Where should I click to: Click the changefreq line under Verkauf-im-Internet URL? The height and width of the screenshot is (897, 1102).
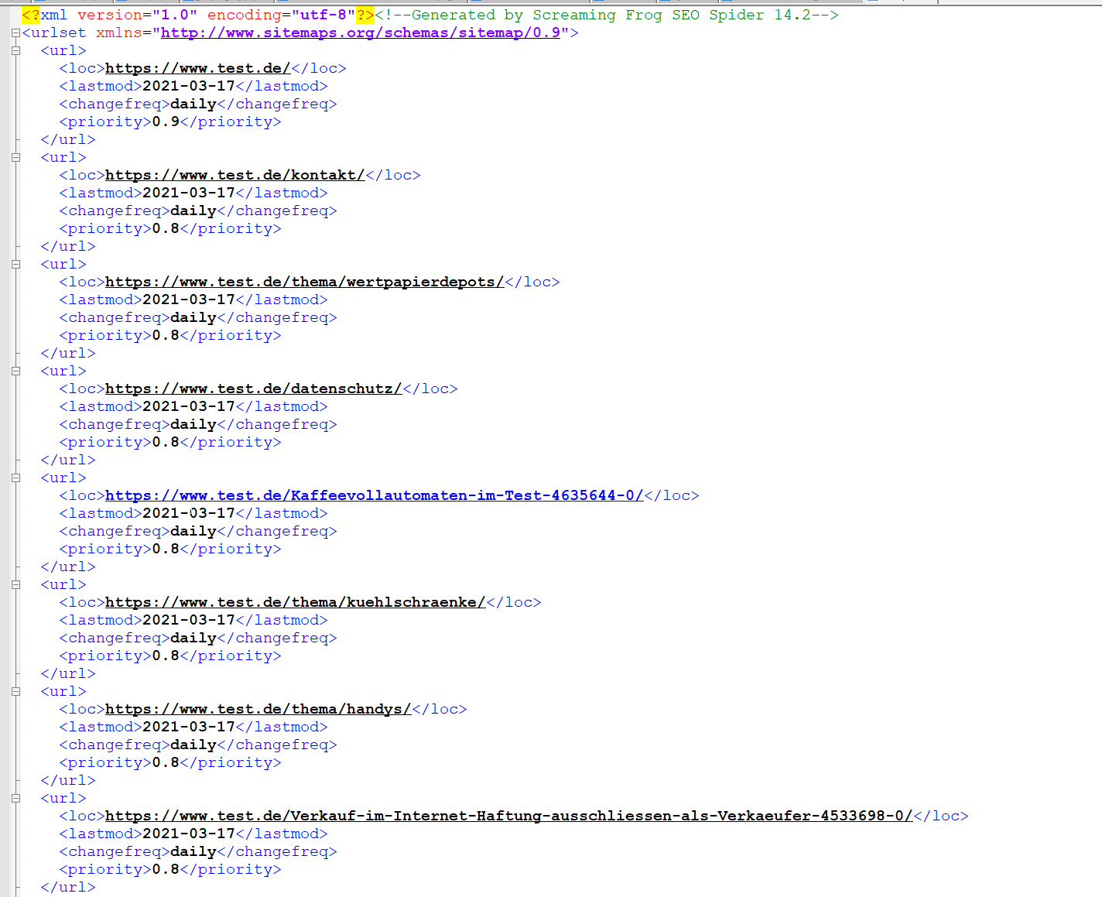coord(198,851)
